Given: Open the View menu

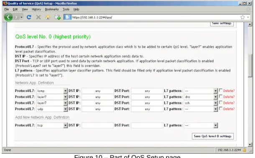Looking at the screenshot, I should tap(25, 9).
